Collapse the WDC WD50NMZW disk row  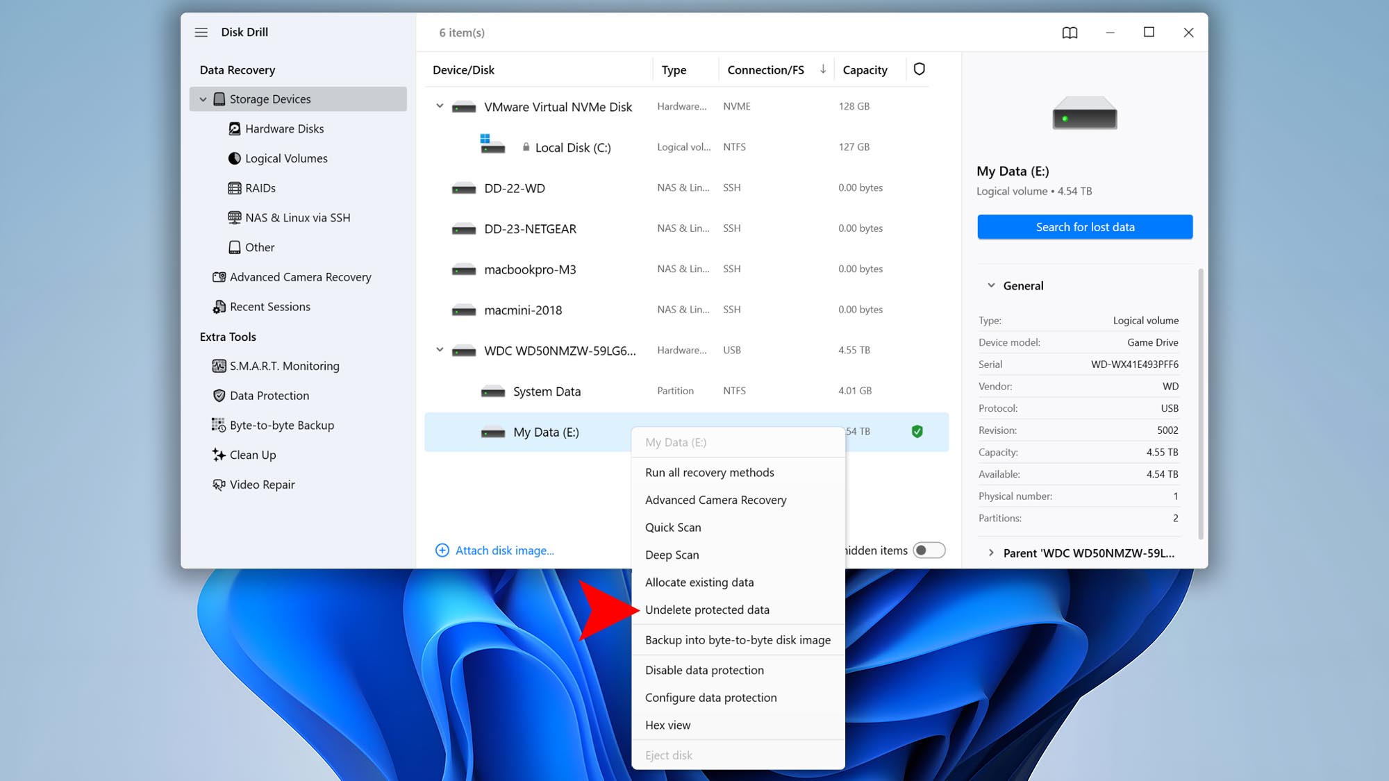pos(440,350)
